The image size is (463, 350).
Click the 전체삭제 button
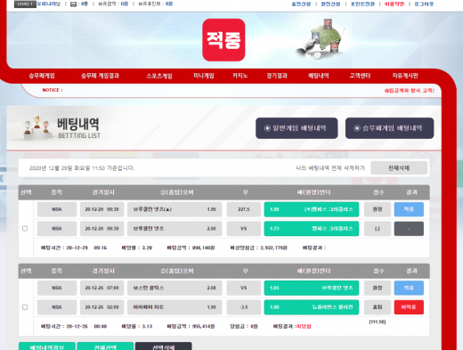pos(399,168)
